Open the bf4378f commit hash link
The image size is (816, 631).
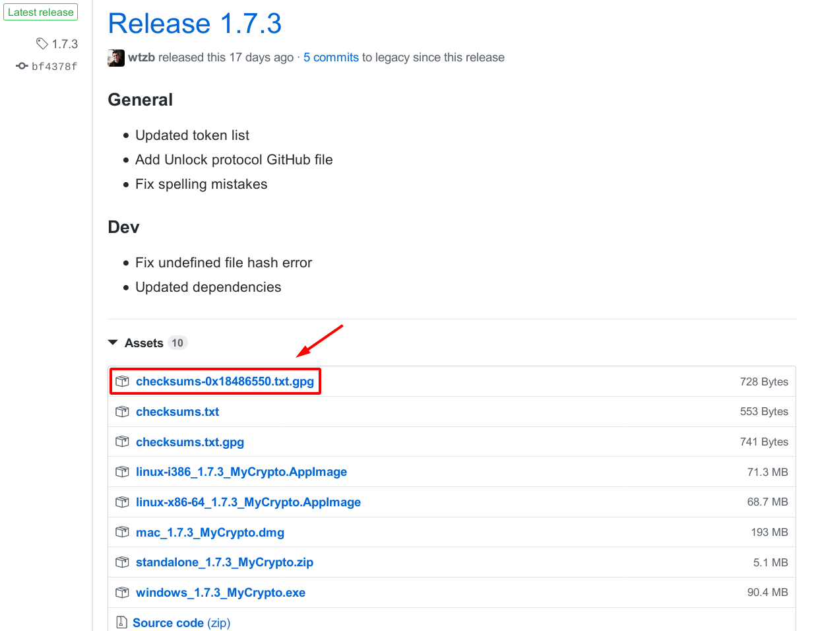pyautogui.click(x=54, y=66)
